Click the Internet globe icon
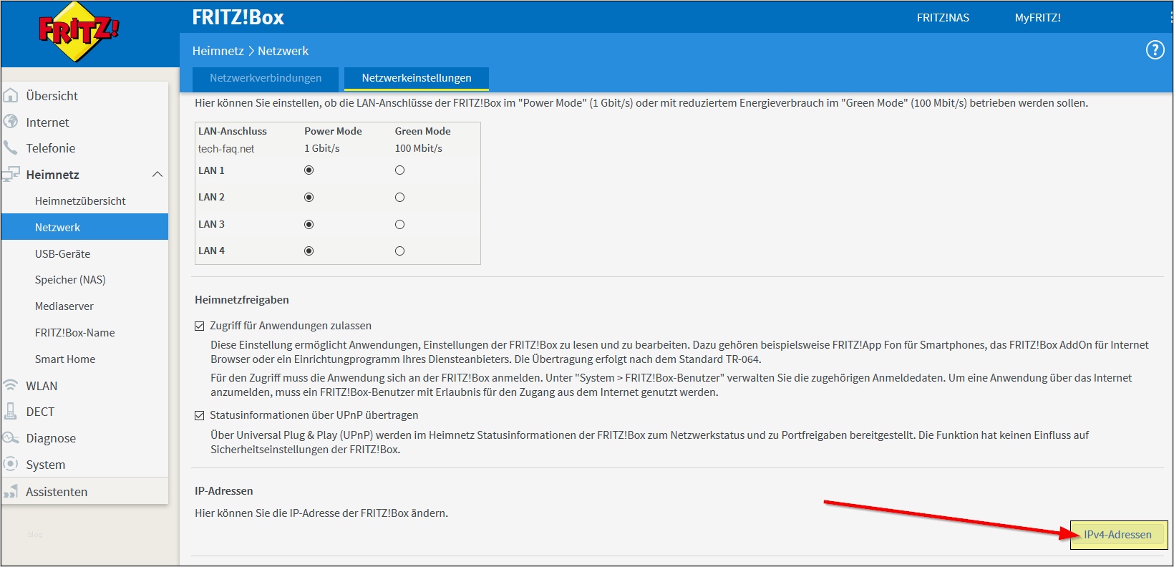Screen dimensions: 1174x567 11,122
